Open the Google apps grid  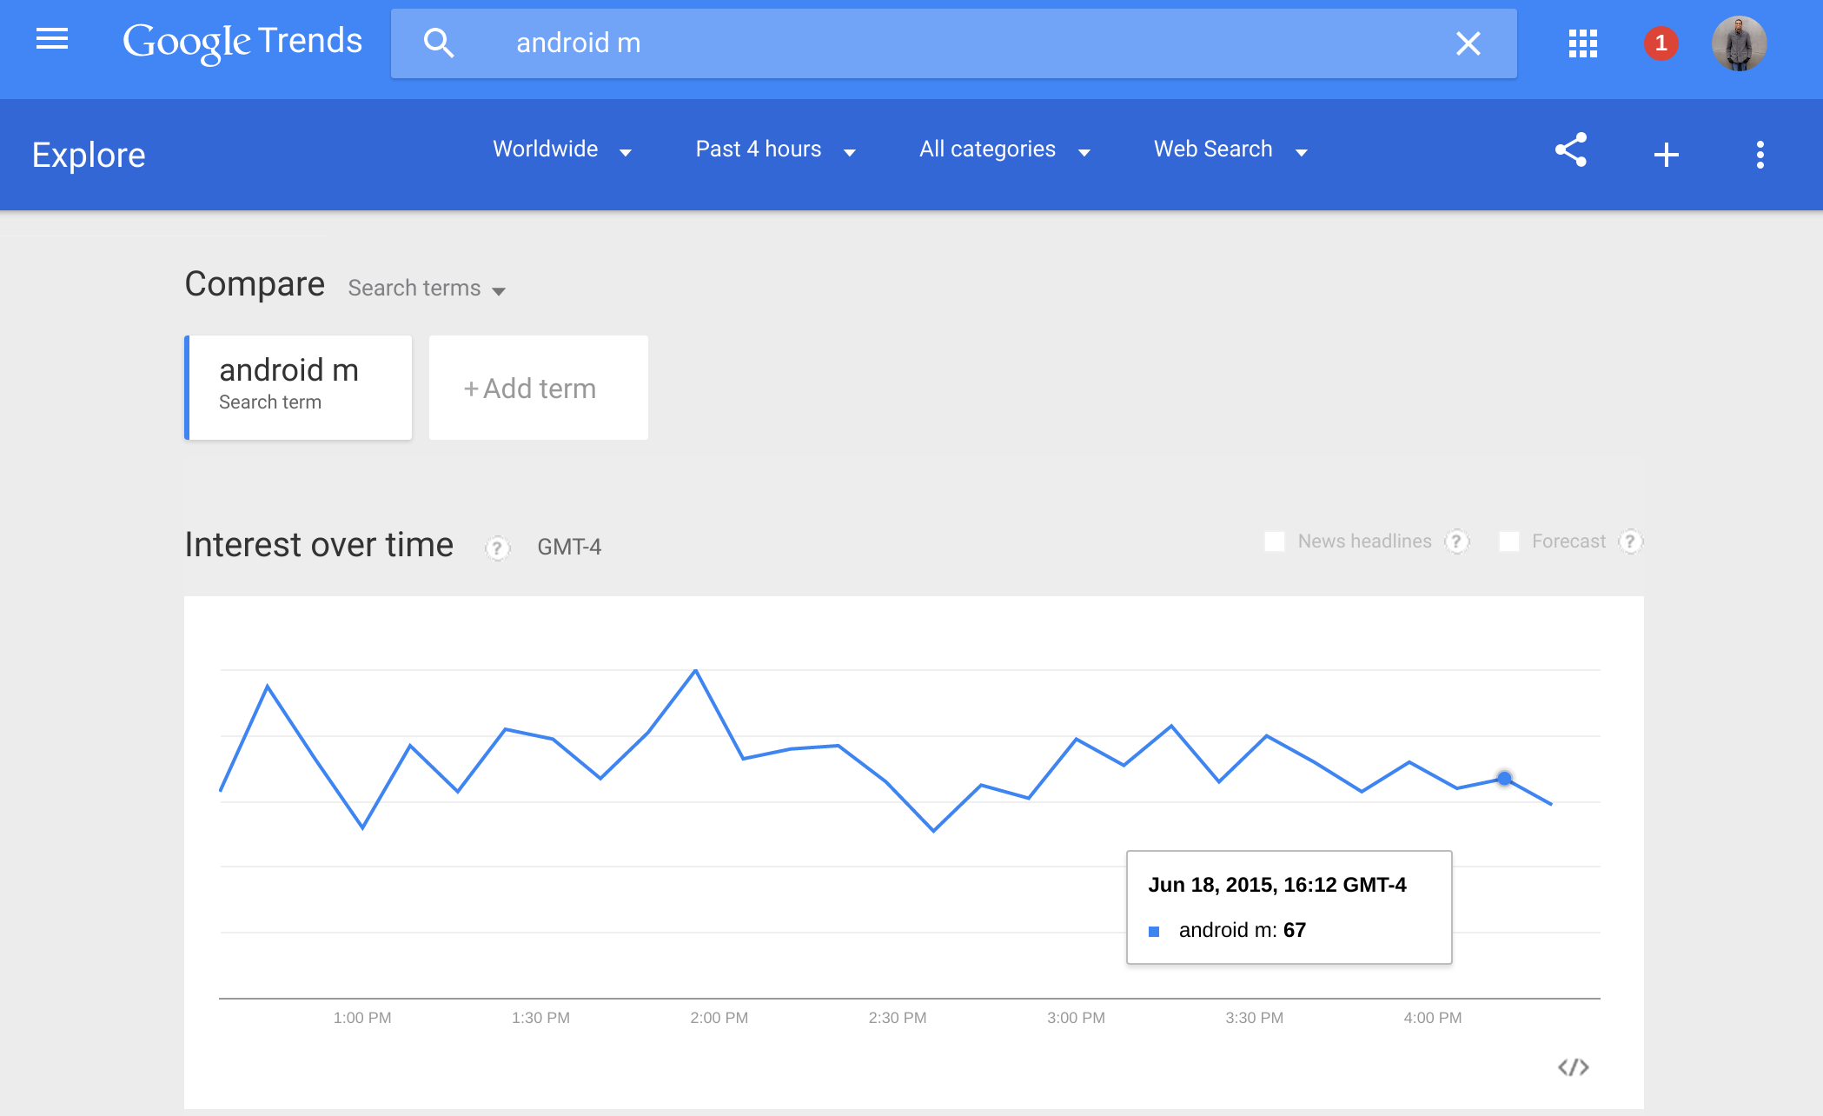[1582, 44]
